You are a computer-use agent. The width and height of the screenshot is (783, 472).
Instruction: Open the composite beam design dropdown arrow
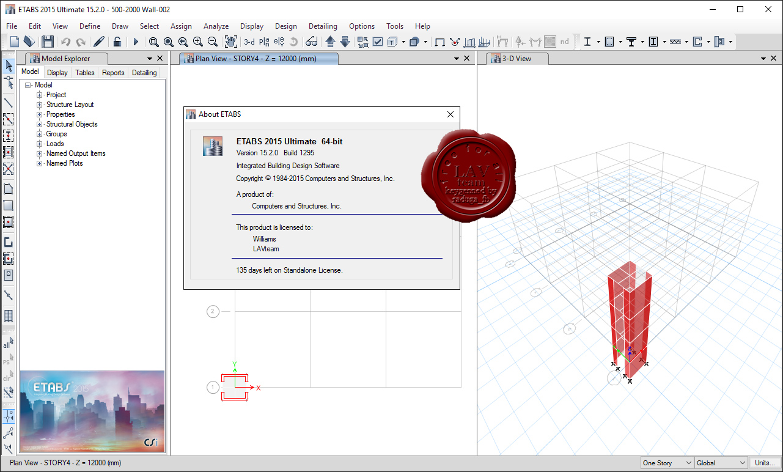tap(642, 42)
